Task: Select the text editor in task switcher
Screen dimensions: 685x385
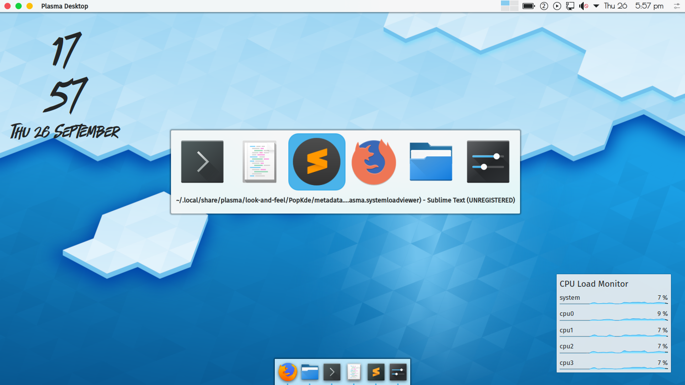Action: tap(259, 161)
